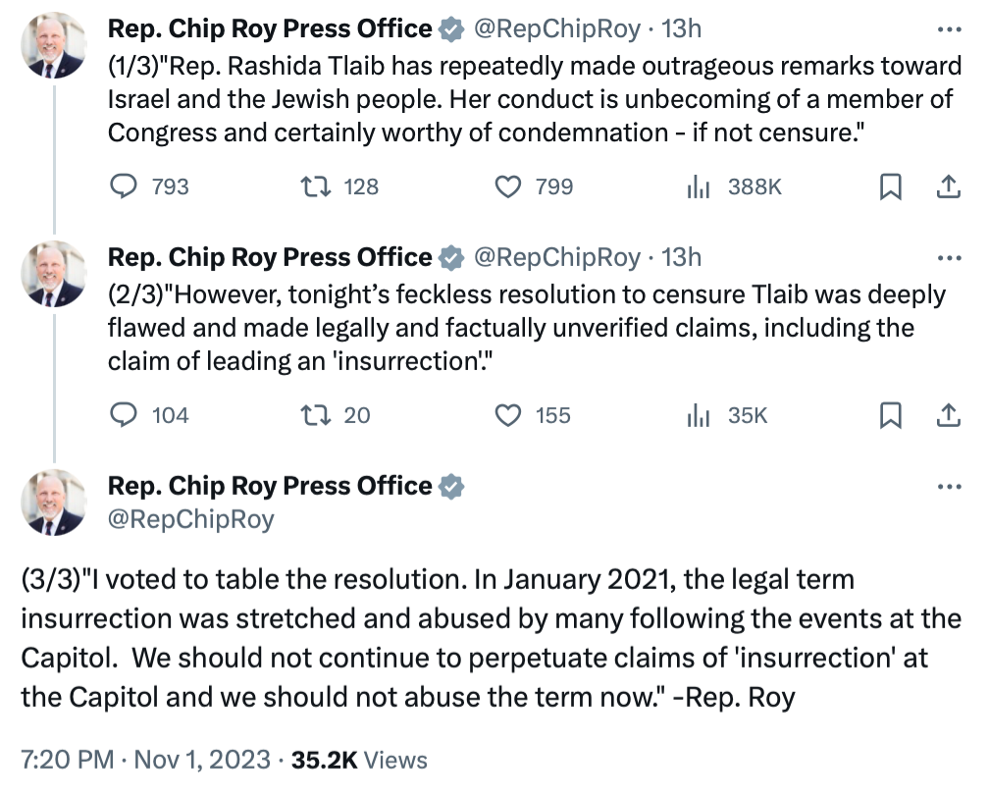989x799 pixels.
Task: Bookmark the first (1/3) tweet
Action: (x=891, y=186)
